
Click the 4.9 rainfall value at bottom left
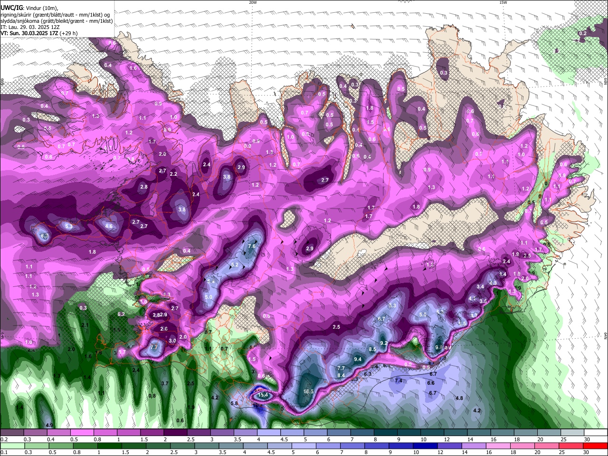click(x=49, y=425)
